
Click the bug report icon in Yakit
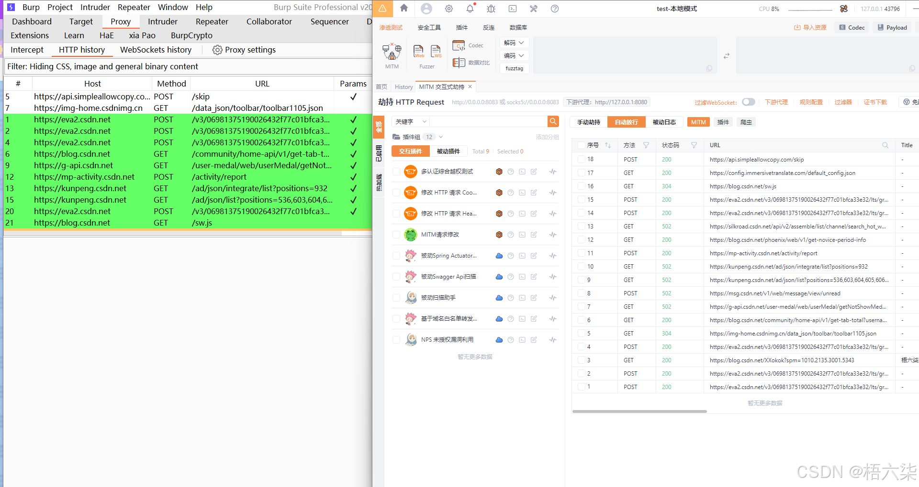pyautogui.click(x=491, y=9)
